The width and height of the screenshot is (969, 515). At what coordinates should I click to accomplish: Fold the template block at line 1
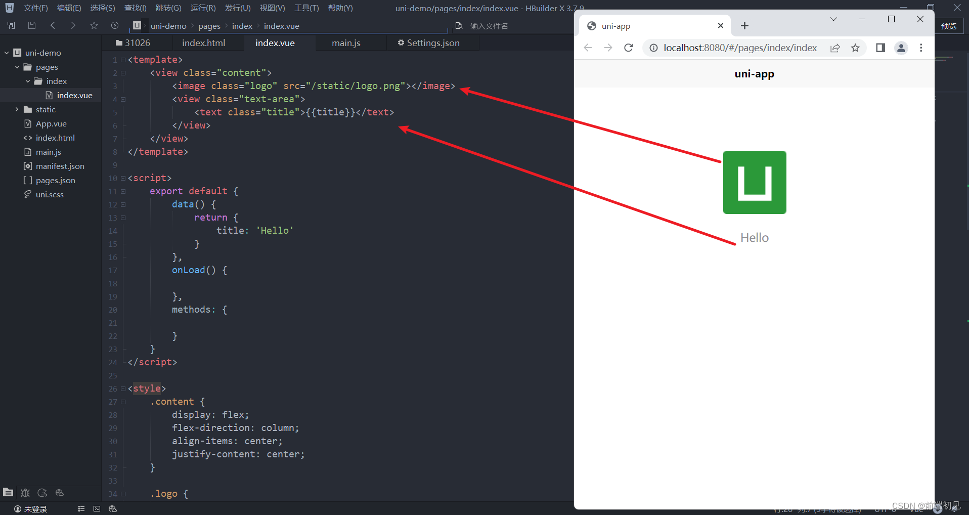tap(123, 60)
